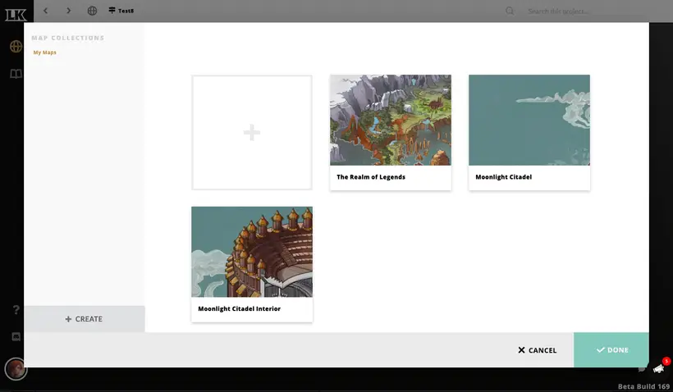Select the Moonlight Citadel map thumbnail
This screenshot has width=673, height=392.
point(529,120)
